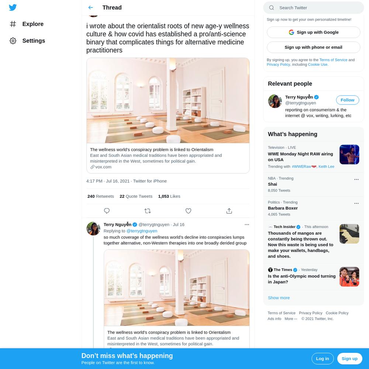369x369 pixels.
Task: Follow Terry Nguyễn
Action: click(x=347, y=100)
